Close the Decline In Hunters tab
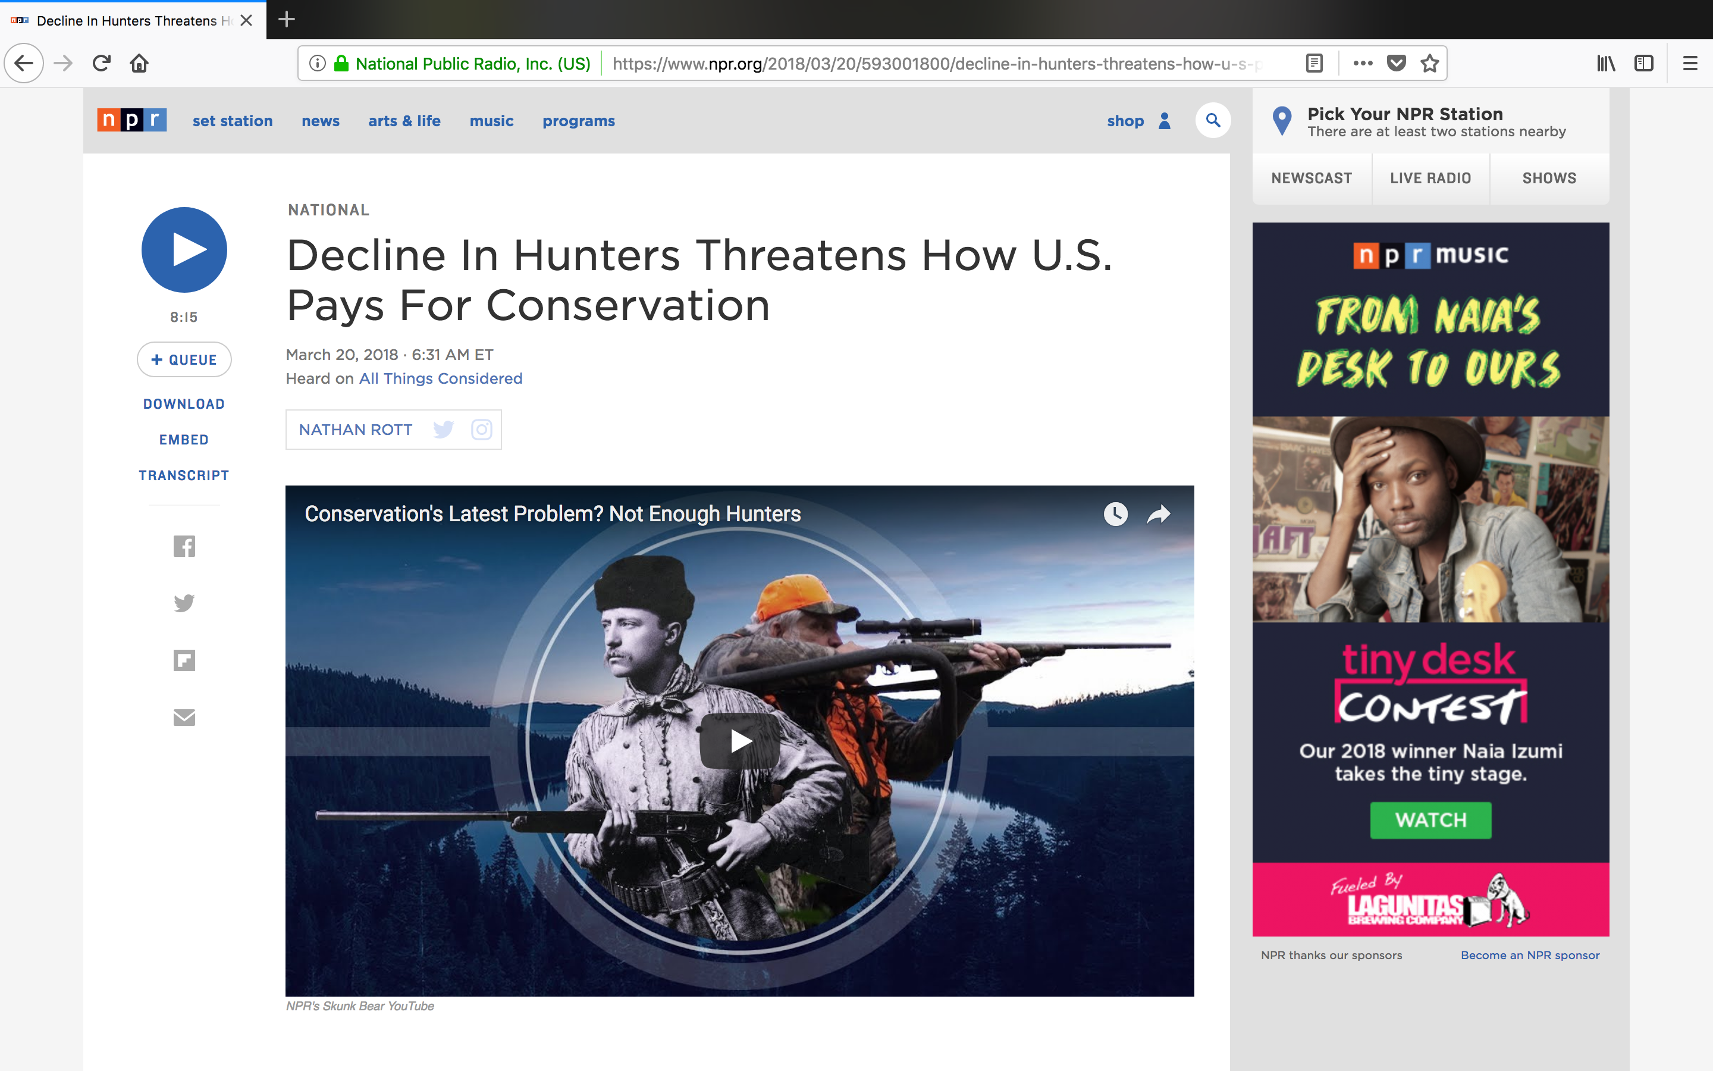 point(246,21)
